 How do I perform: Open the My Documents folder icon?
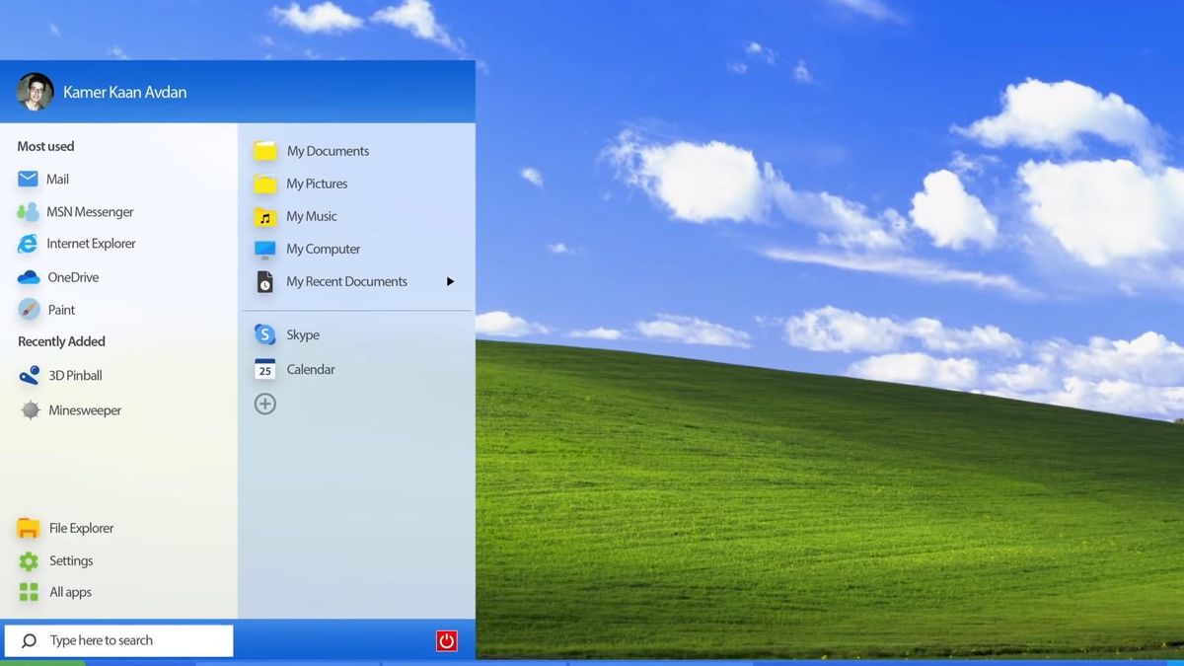[x=264, y=151]
